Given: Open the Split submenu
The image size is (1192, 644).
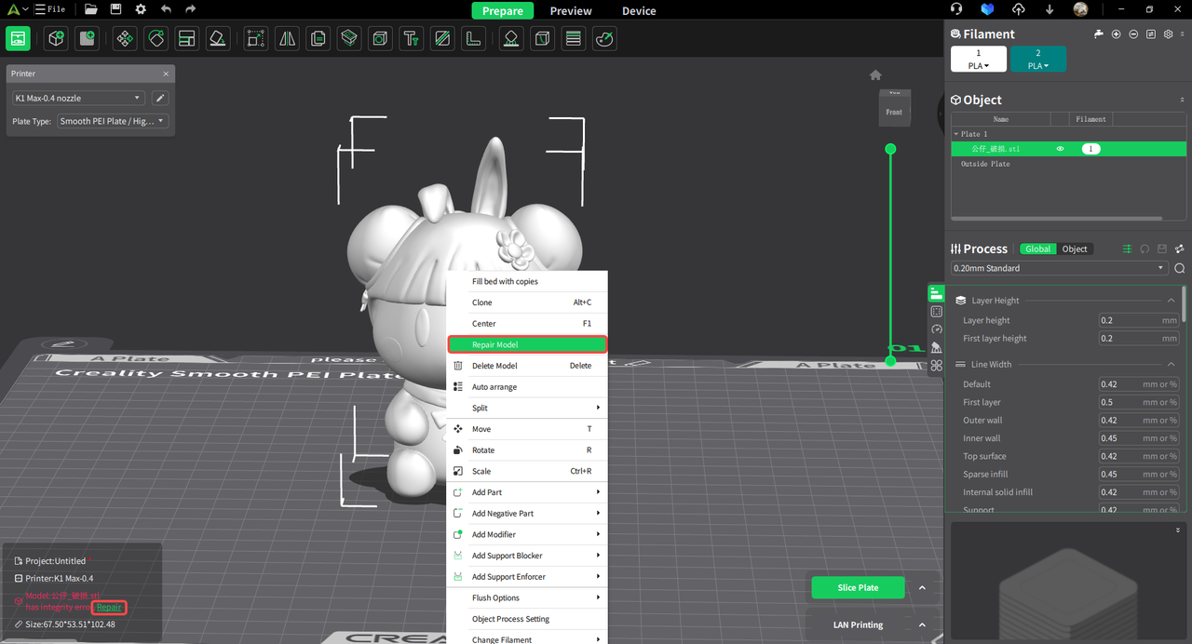Looking at the screenshot, I should tap(527, 408).
